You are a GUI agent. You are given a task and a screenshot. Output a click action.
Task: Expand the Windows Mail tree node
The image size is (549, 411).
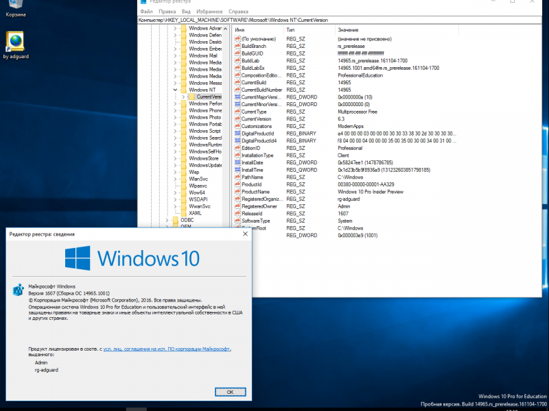175,55
